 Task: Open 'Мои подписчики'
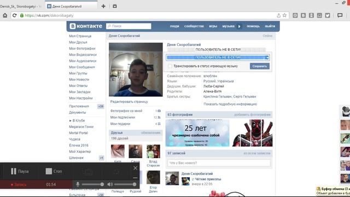pos(122,117)
